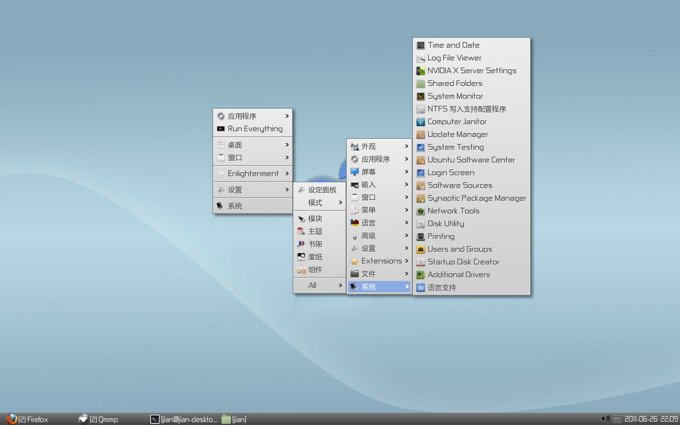Switch to the jian@jian-desktop terminal task
680x425 pixels.
(184, 419)
